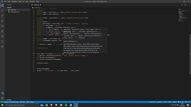The width and height of the screenshot is (191, 107).
Task: Open the Edit menu
Action: click(9, 1)
